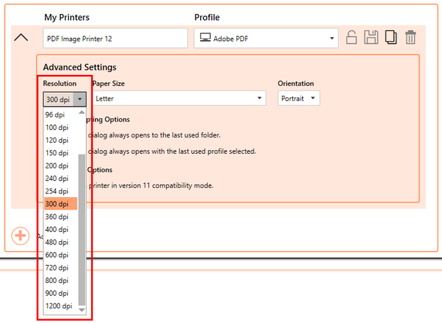Collapse the printer row with chevron

click(x=21, y=38)
